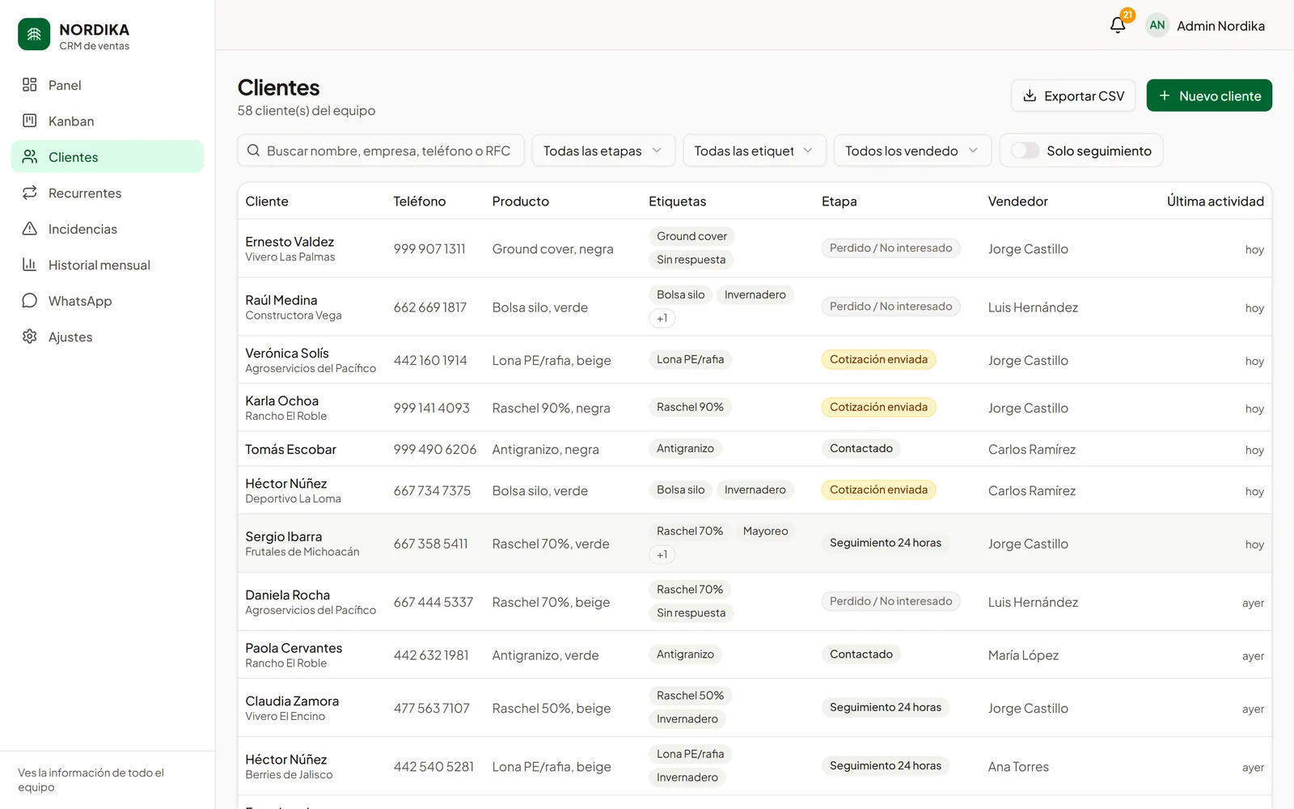Click the Nordika logo icon
This screenshot has width=1294, height=809.
point(34,35)
